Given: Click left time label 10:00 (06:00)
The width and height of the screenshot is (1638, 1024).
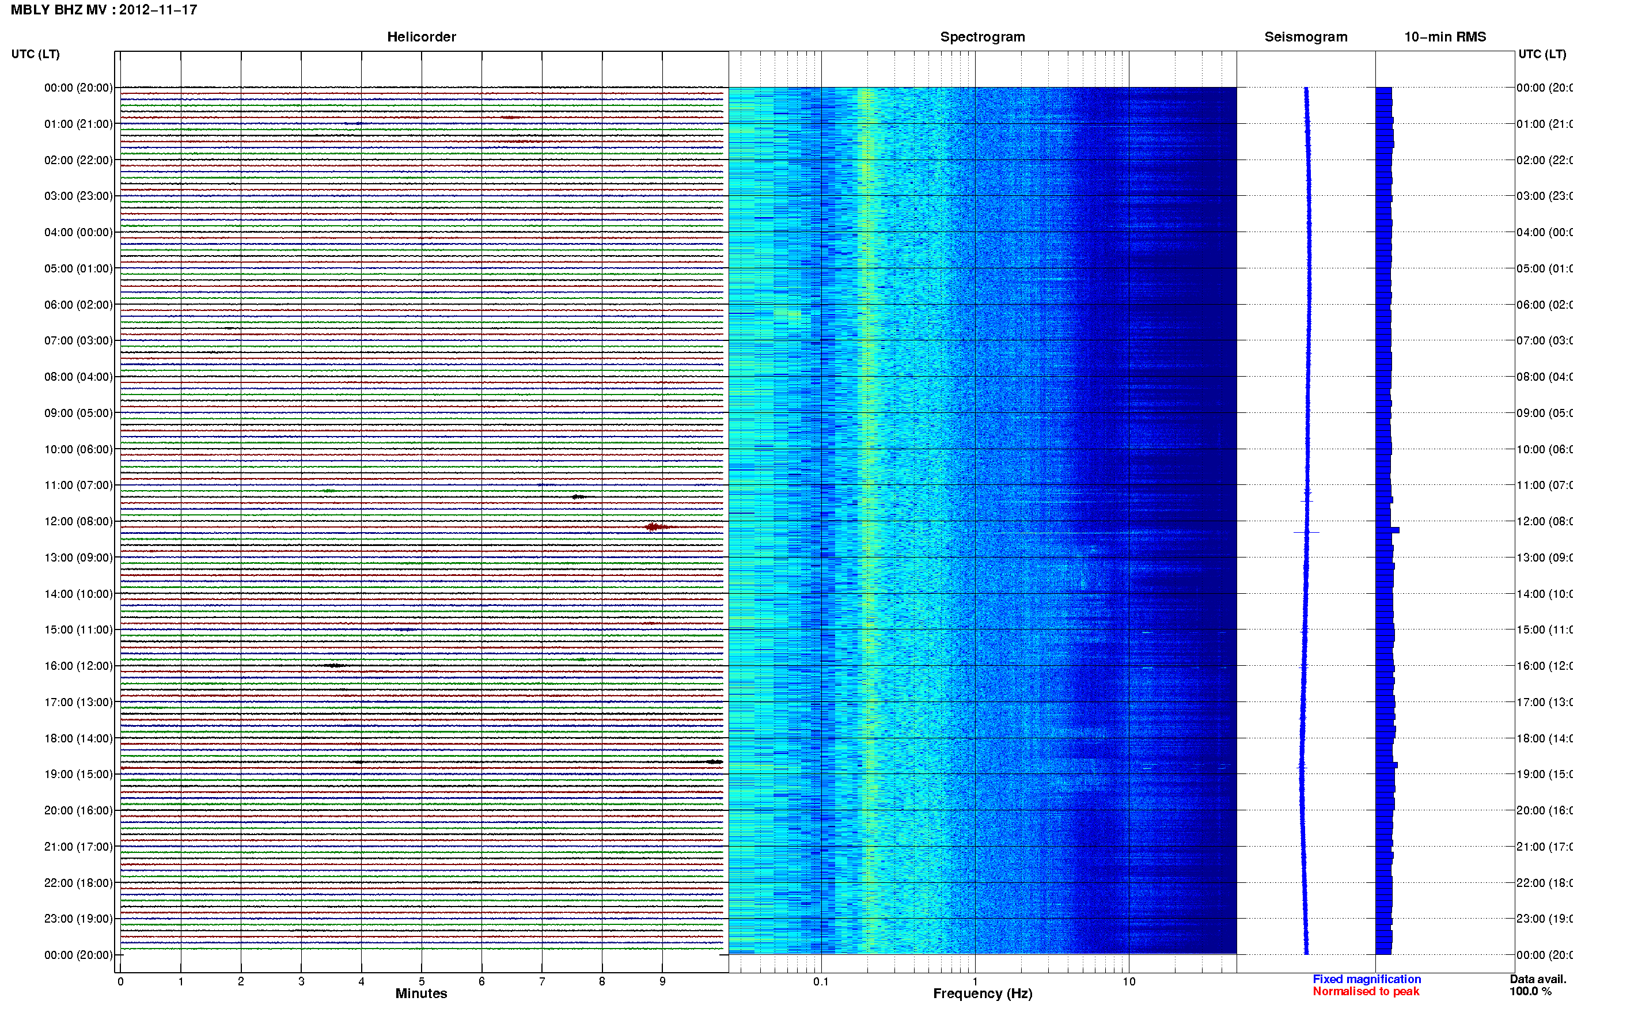Looking at the screenshot, I should pos(78,449).
